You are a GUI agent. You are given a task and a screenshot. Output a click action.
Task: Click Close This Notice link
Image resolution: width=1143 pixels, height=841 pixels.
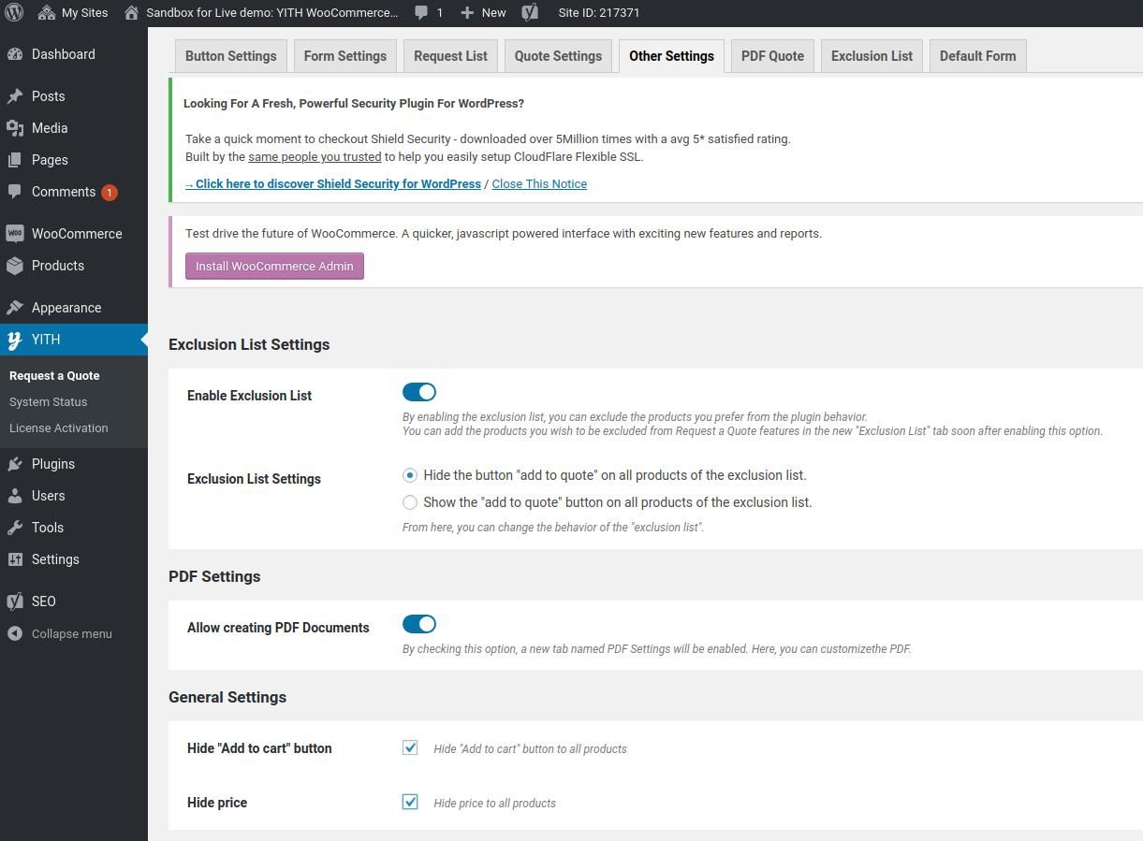pos(539,184)
